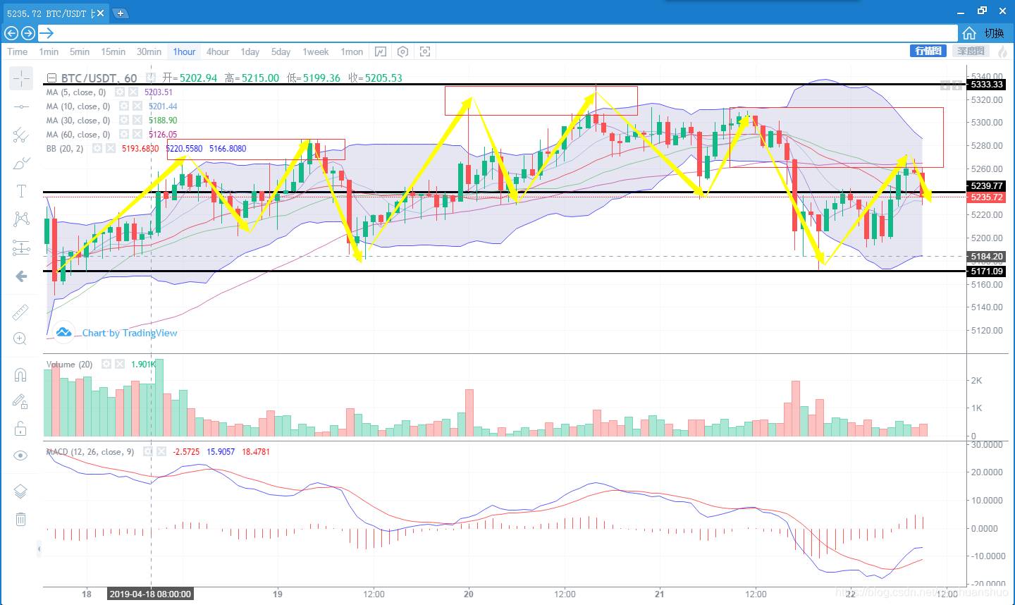Select the 15min interval
The image size is (1015, 605).
tap(113, 51)
